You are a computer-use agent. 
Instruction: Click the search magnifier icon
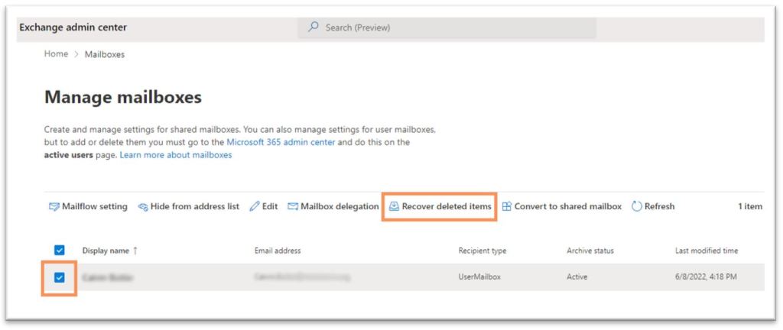313,27
